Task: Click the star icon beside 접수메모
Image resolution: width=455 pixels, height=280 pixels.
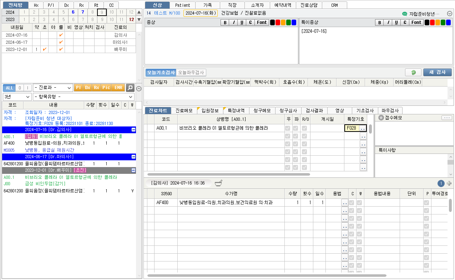Action: pyautogui.click(x=381, y=118)
